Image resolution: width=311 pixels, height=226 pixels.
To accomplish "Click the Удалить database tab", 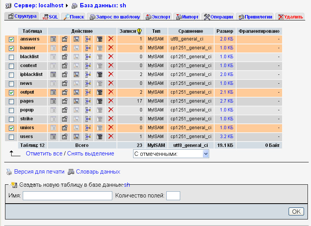I will 291,17.
